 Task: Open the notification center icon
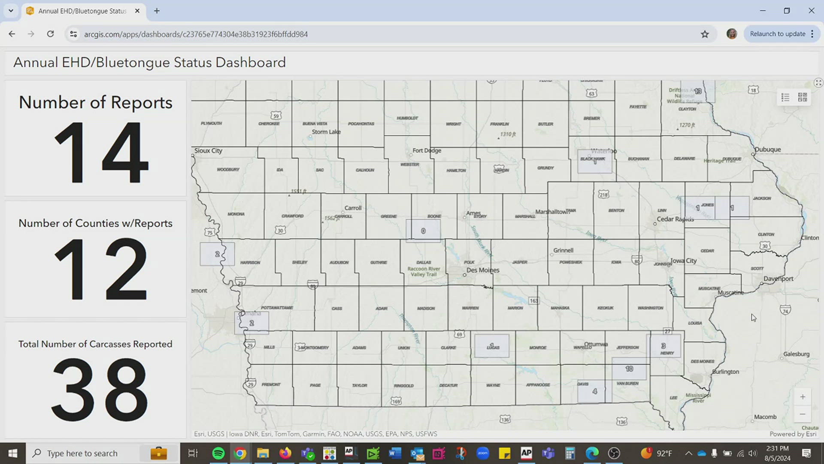point(806,453)
